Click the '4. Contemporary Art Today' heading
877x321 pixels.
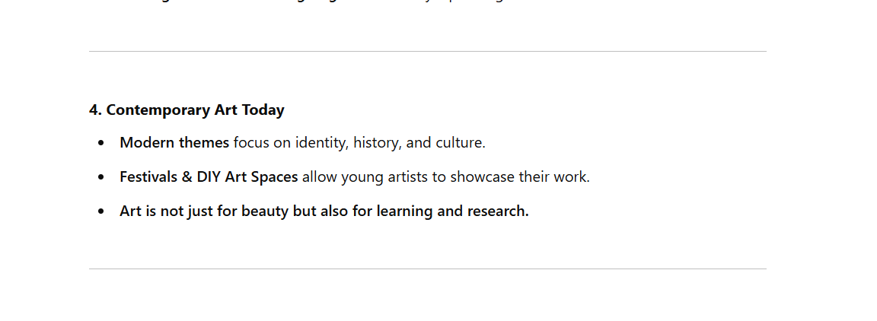(187, 110)
